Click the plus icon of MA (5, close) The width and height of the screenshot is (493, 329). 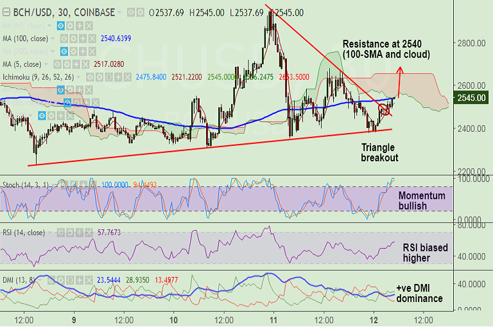76,64
